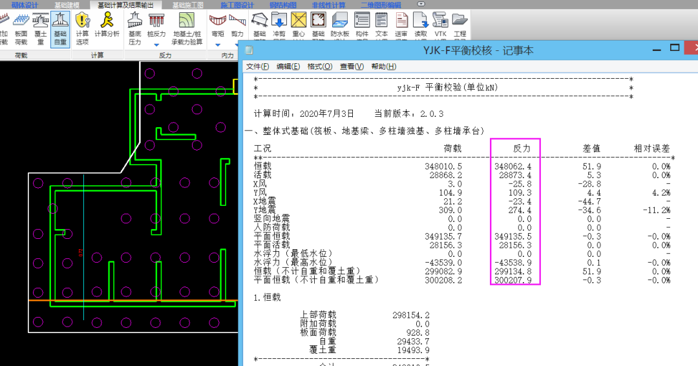The height and width of the screenshot is (366, 698).
Task: Expand the ribbon options dropdown after 二维图形编辑
Action: click(x=421, y=4)
